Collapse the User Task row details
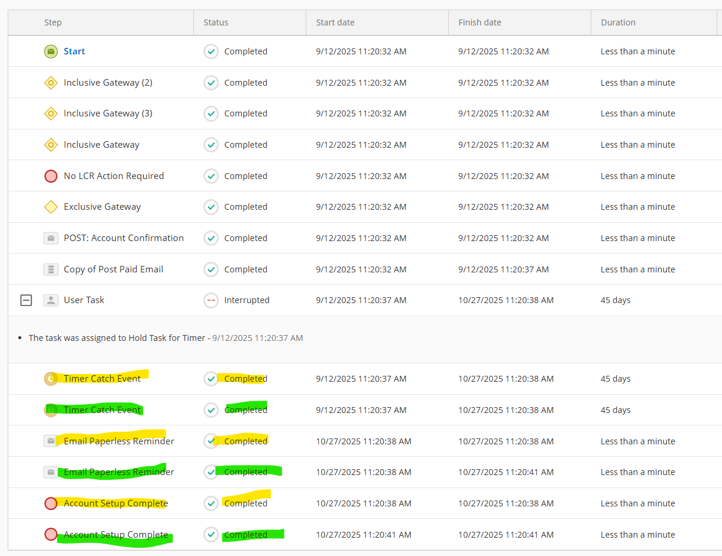722x556 pixels. click(26, 300)
